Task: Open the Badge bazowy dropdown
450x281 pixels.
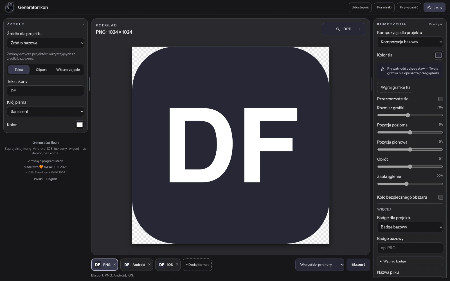Action: coord(410,227)
